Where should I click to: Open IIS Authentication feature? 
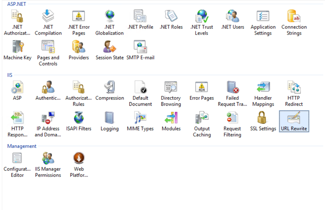[48, 91]
